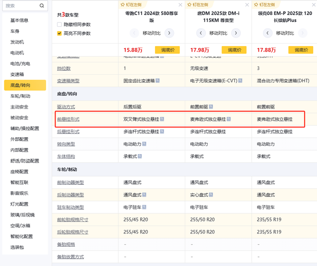317x266 pixels.
Task: Jump to 车身 section
Action: point(15,31)
